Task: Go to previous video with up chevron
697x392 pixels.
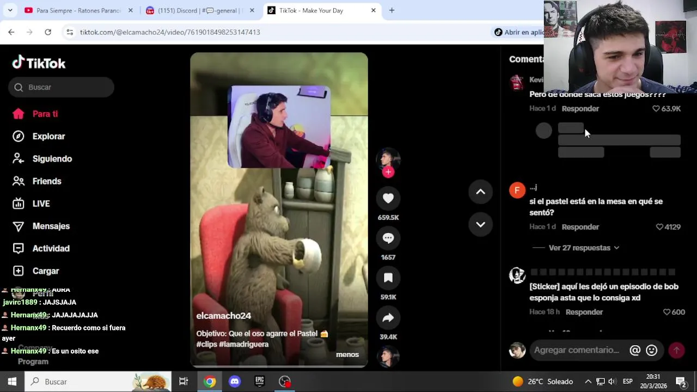Action: (x=480, y=192)
